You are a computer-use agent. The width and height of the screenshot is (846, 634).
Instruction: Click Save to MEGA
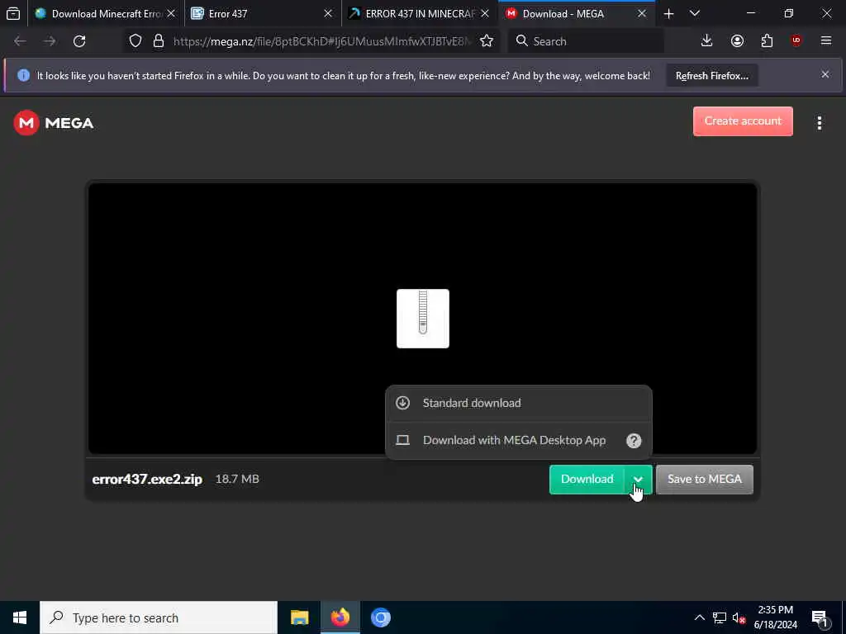coord(704,480)
